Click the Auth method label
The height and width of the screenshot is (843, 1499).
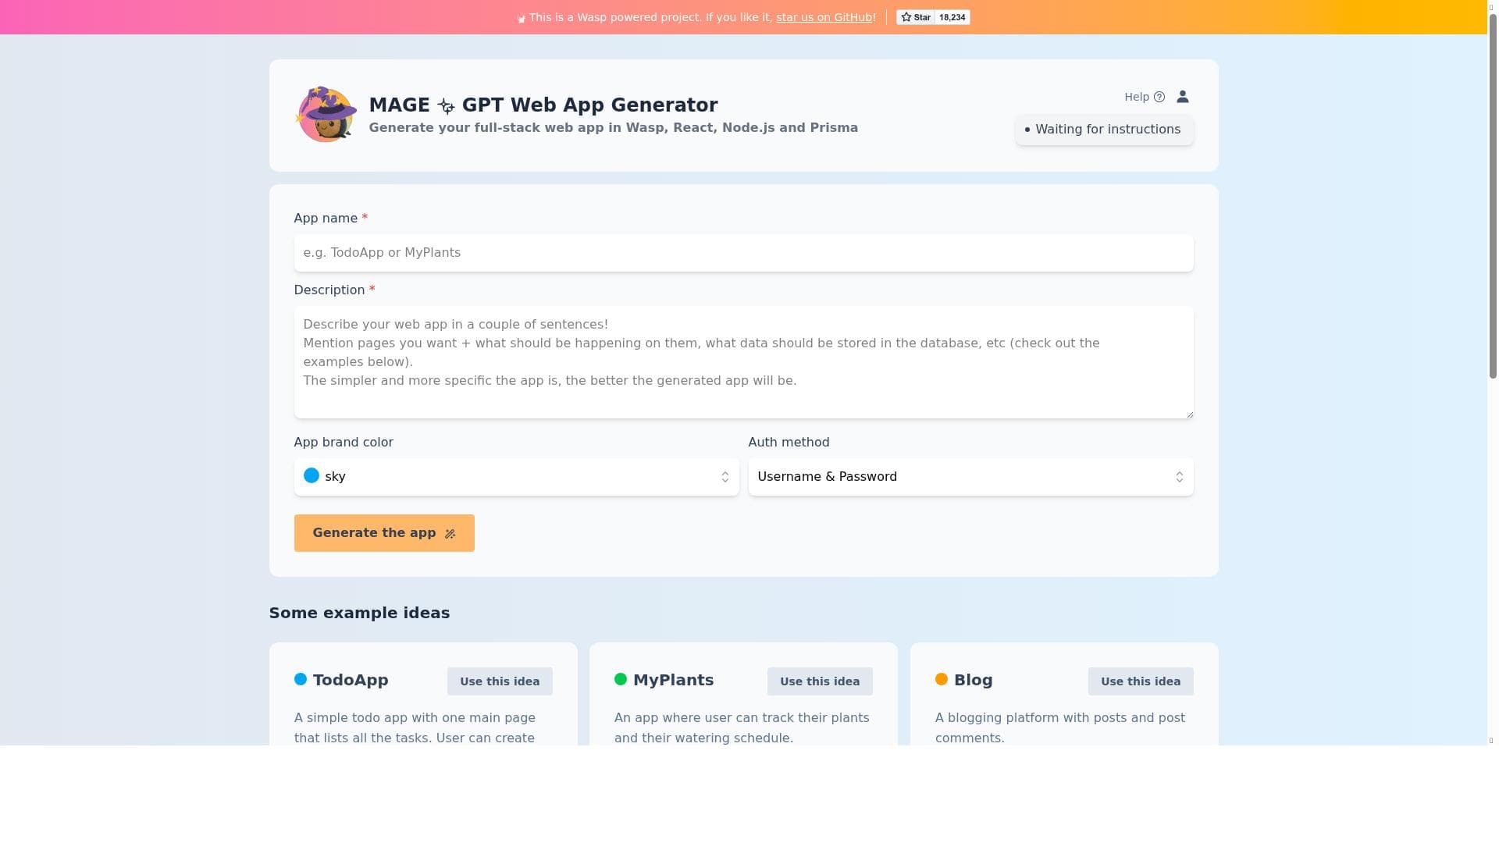click(789, 443)
